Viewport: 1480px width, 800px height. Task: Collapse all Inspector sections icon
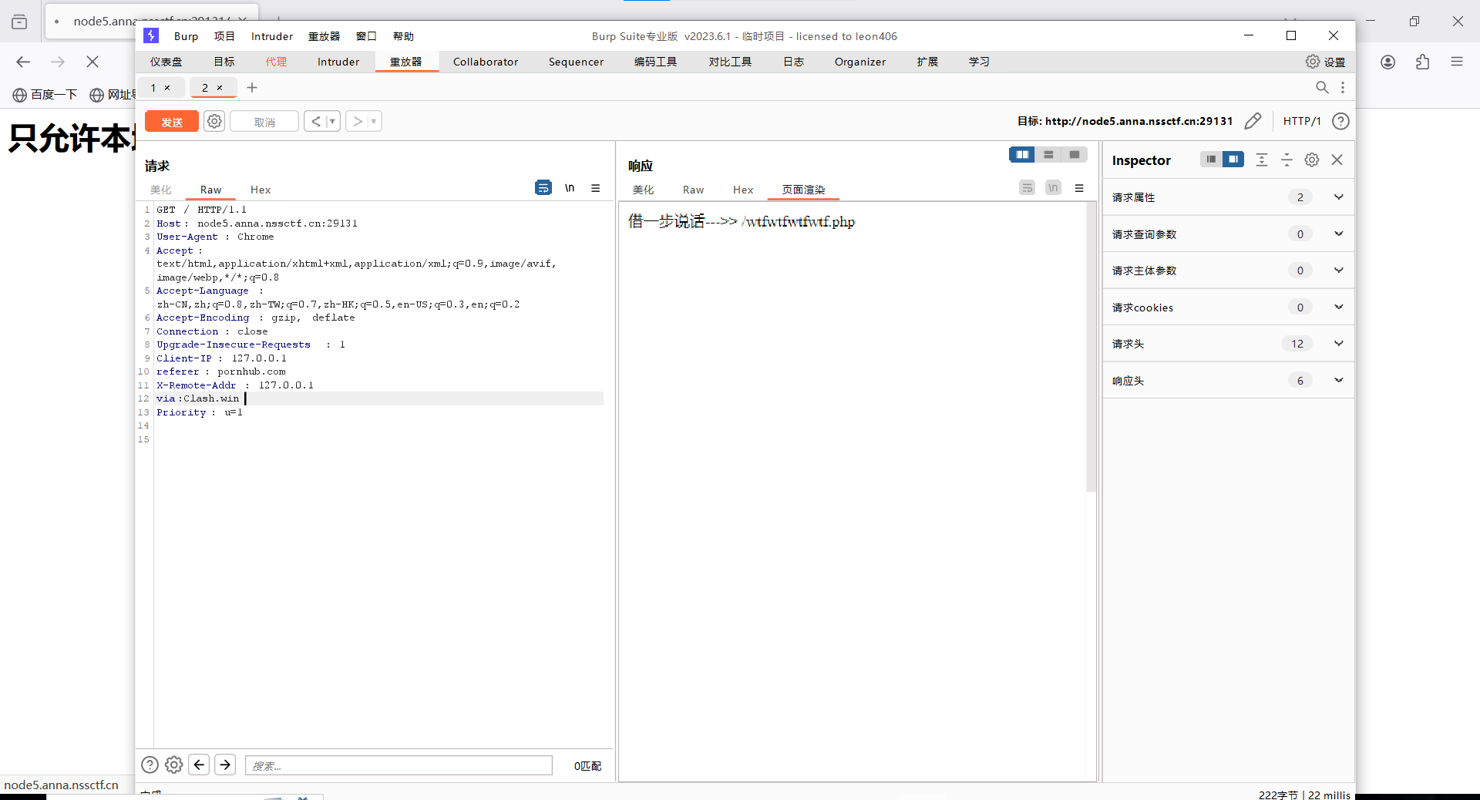click(1287, 160)
